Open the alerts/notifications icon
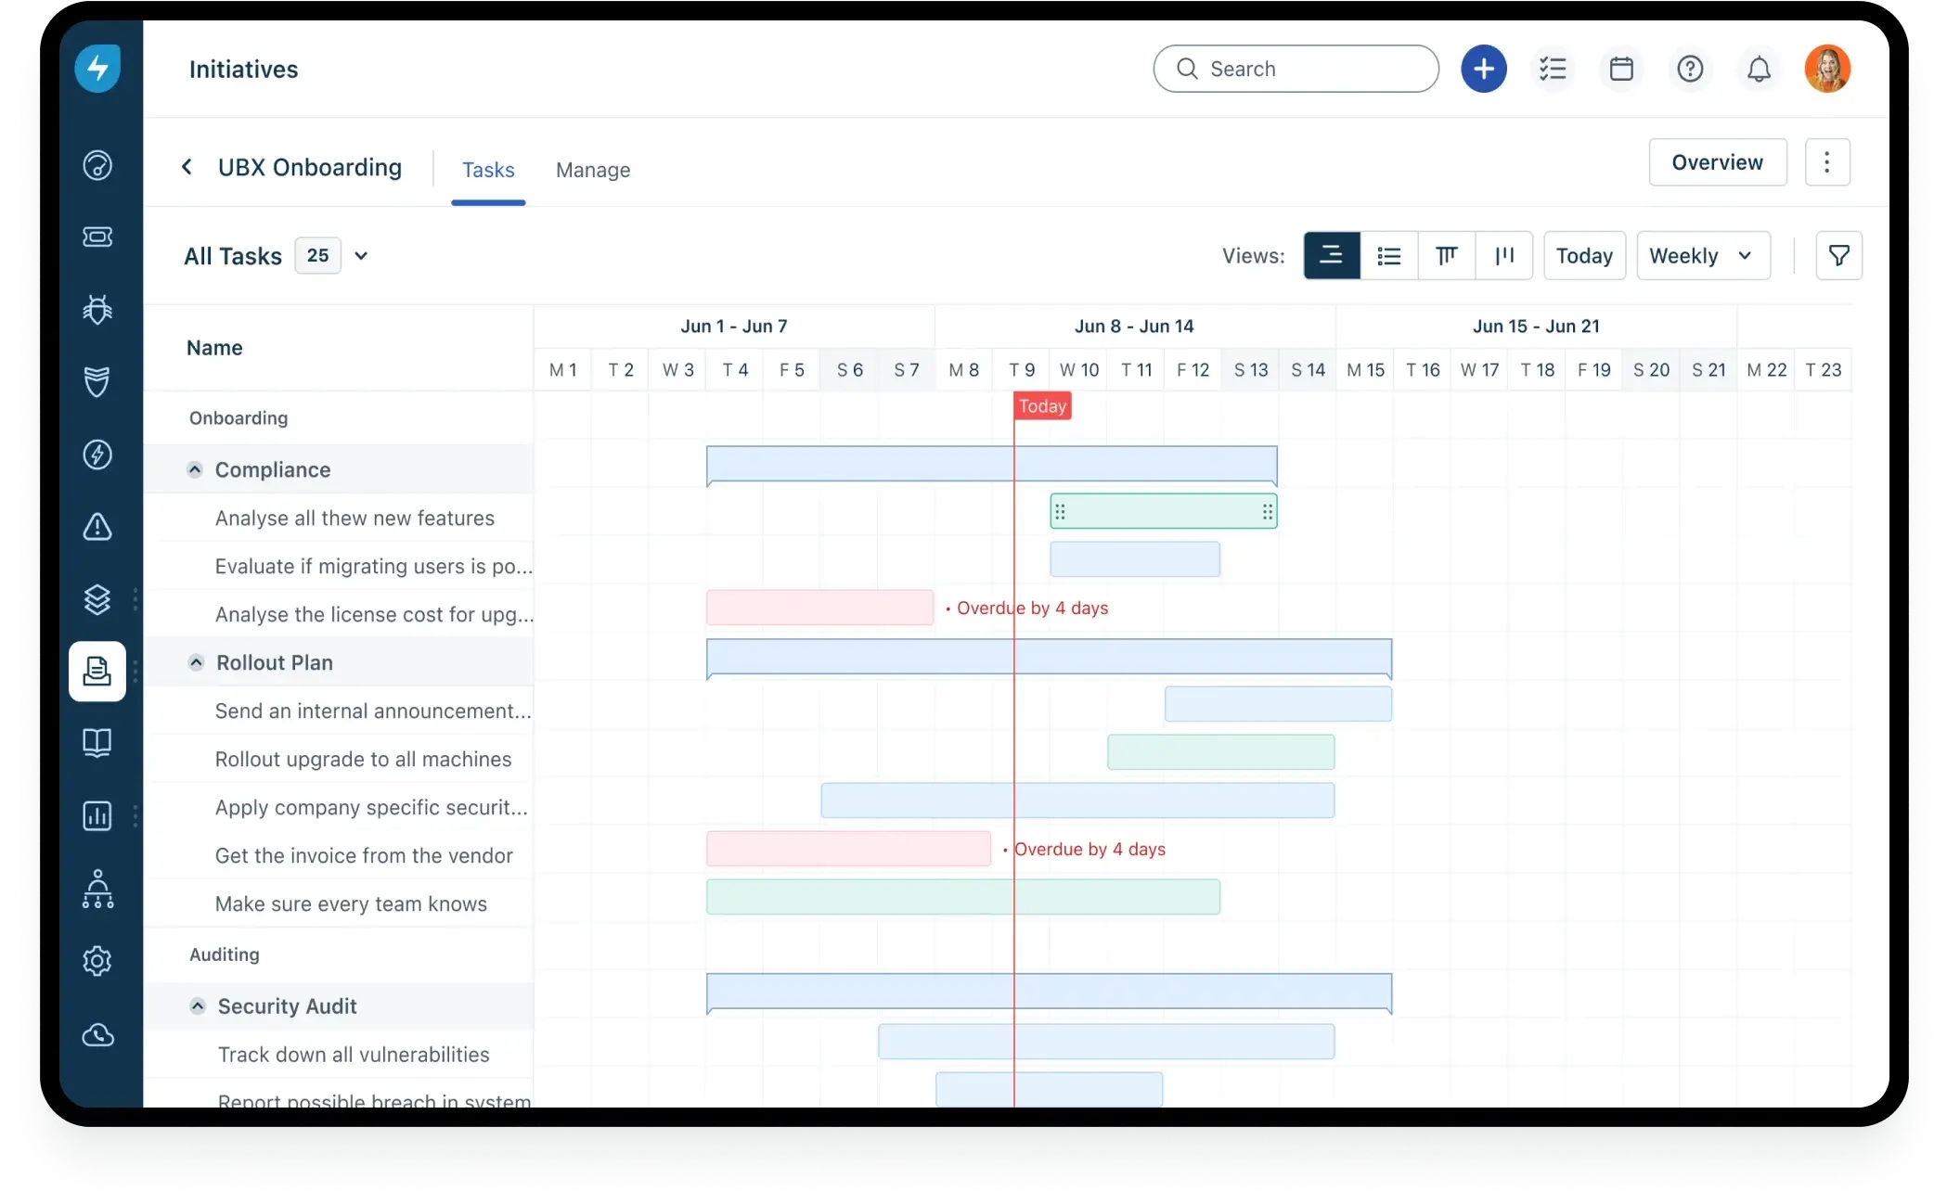 tap(1757, 68)
